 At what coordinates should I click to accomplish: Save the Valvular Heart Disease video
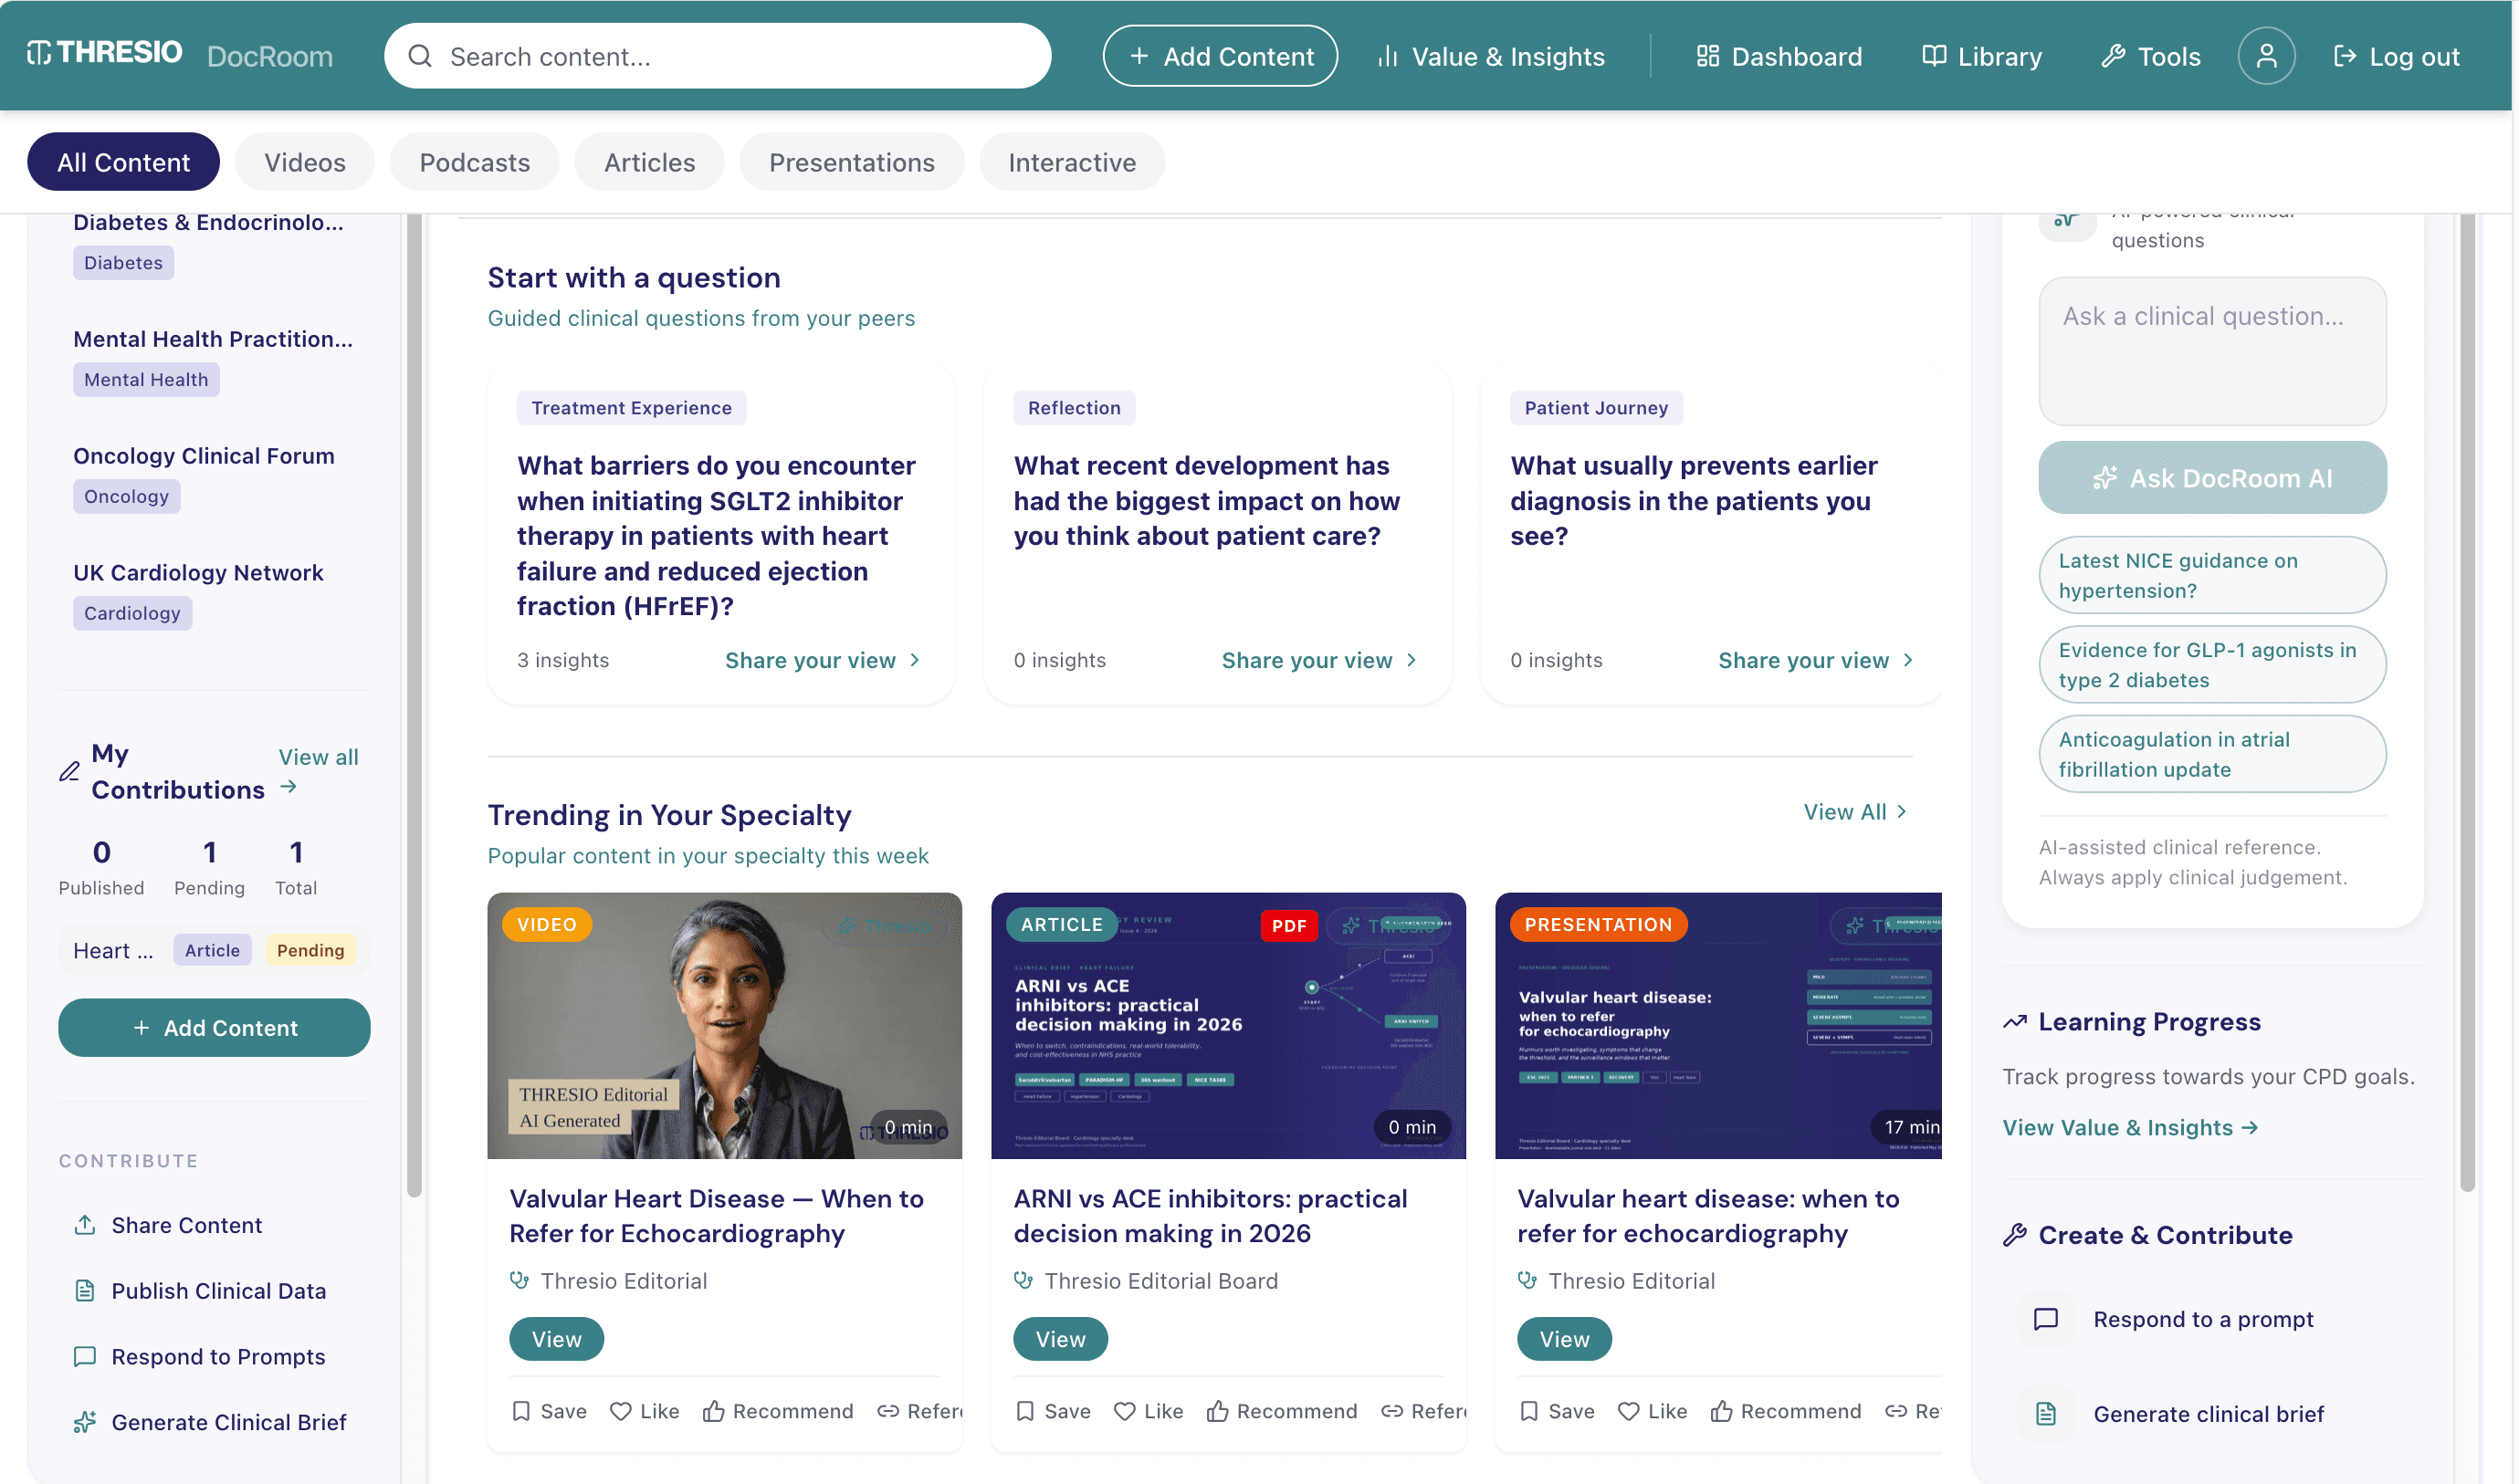tap(550, 1410)
